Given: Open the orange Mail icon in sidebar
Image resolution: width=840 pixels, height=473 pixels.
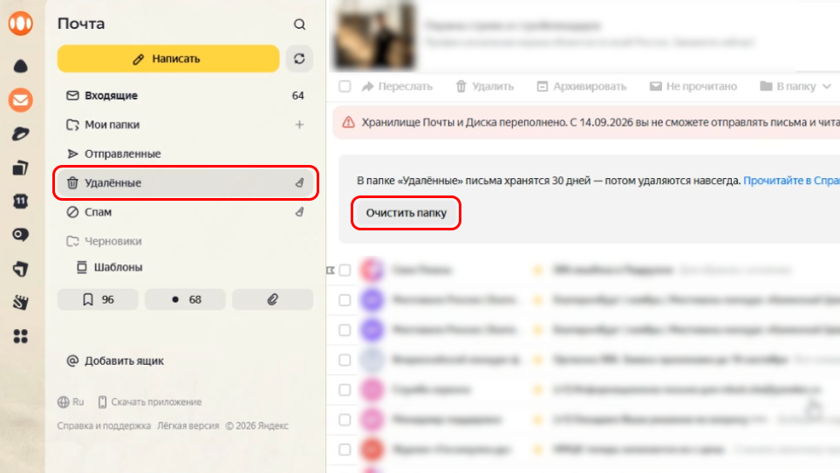Looking at the screenshot, I should point(20,100).
